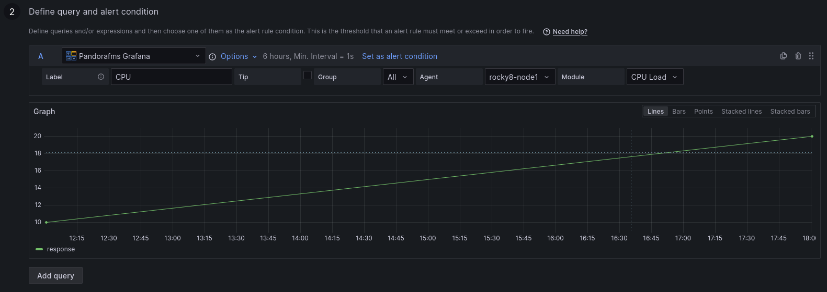This screenshot has width=827, height=292.
Task: Delete query A using trash icon
Action: click(798, 56)
